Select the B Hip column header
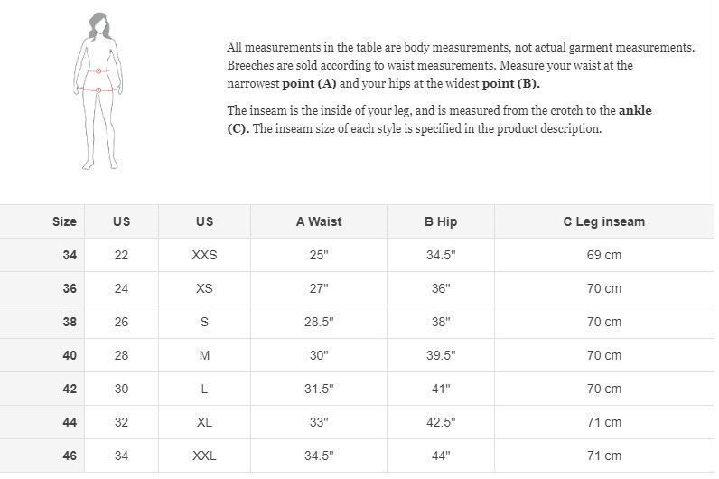 (441, 221)
